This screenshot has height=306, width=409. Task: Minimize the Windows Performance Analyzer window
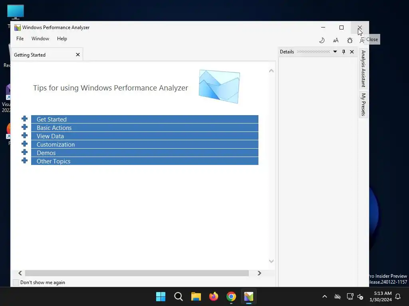(323, 27)
